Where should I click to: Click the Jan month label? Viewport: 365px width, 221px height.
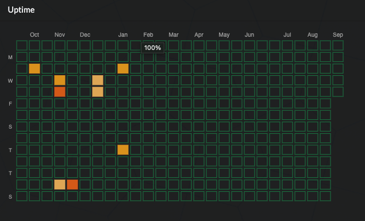point(123,35)
